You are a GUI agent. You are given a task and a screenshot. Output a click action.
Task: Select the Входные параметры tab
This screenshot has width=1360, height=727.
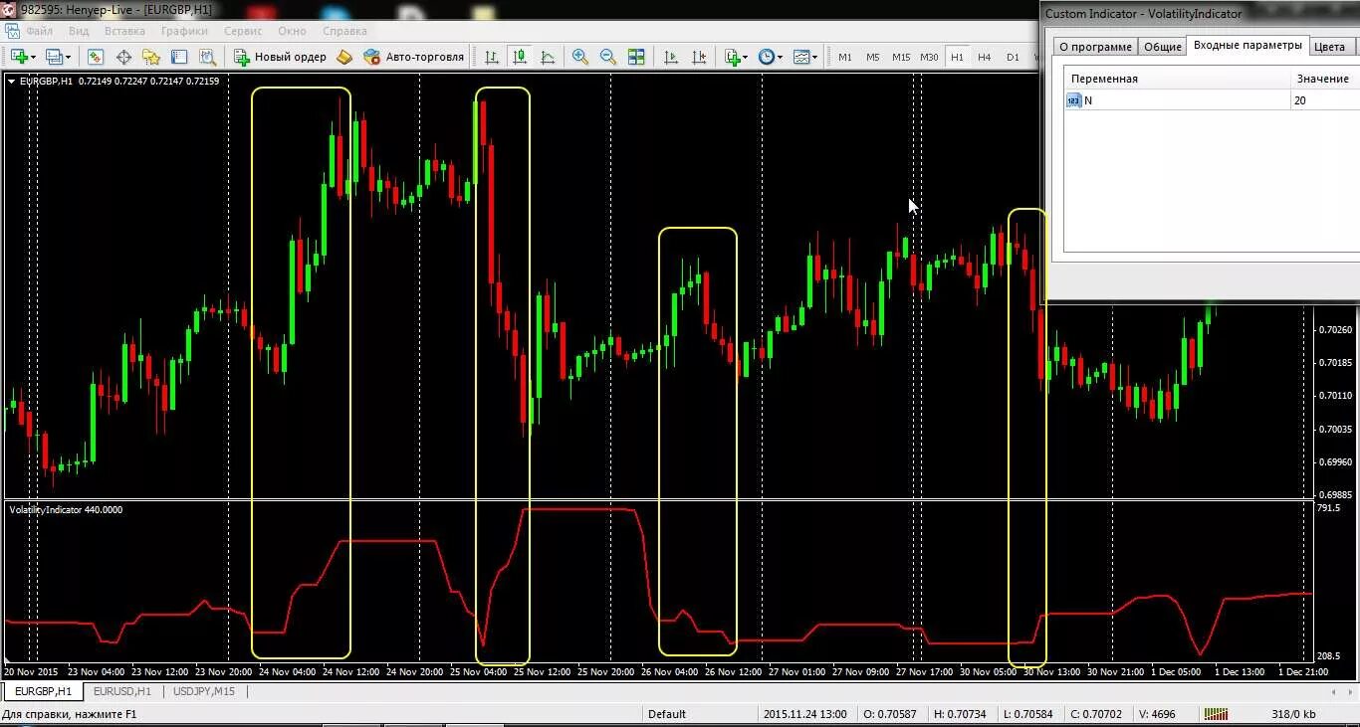[1247, 46]
